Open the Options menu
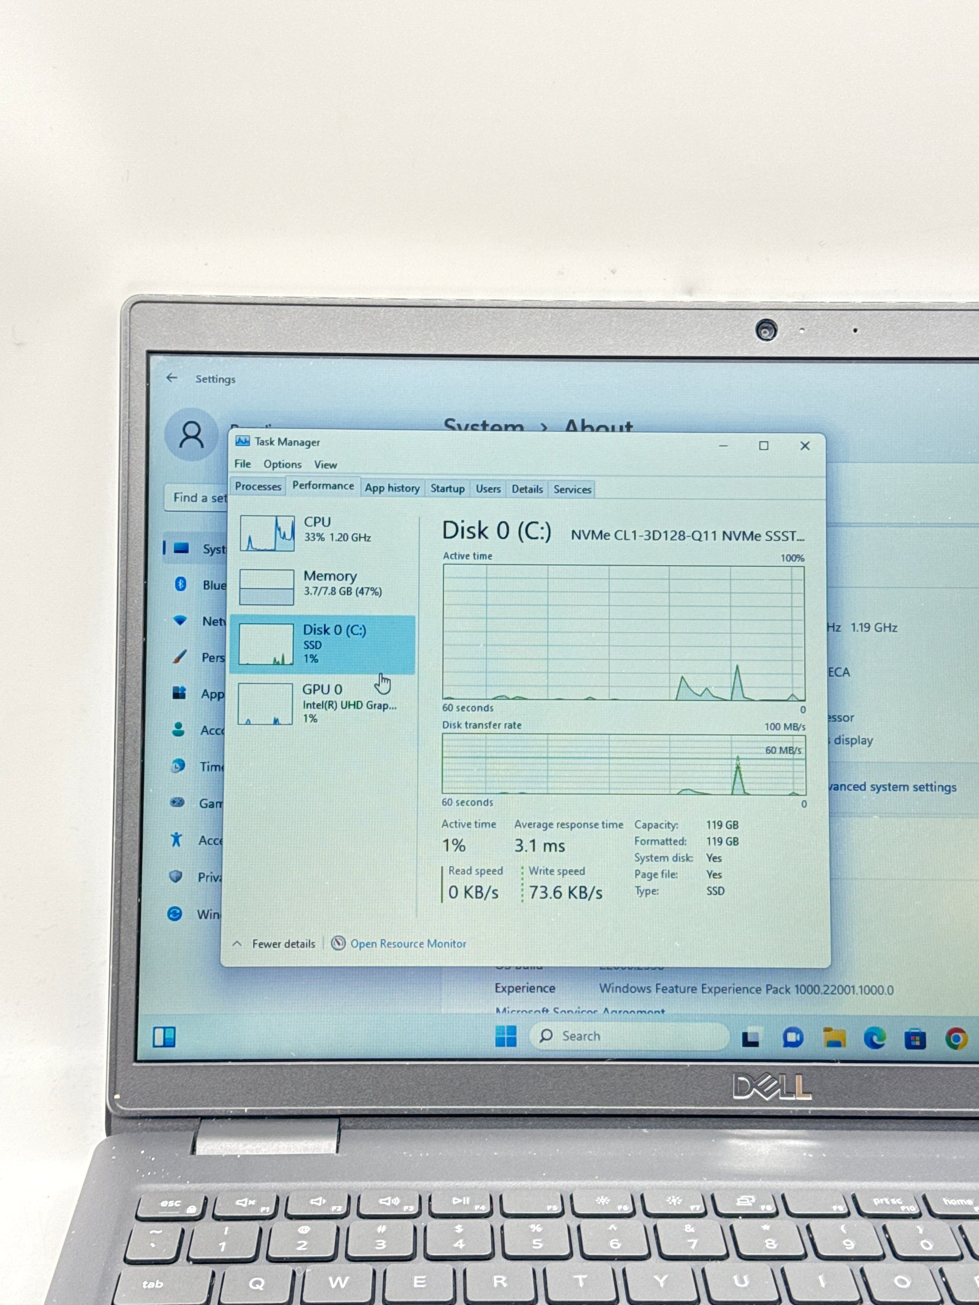 click(x=282, y=464)
